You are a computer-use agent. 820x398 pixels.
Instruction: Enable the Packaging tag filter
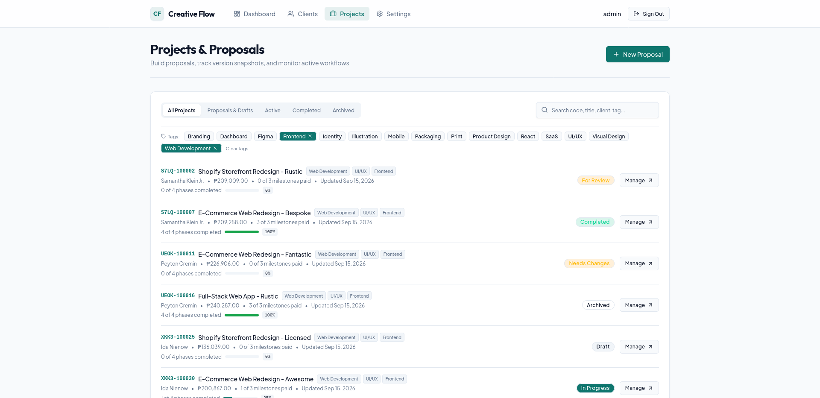(x=428, y=136)
